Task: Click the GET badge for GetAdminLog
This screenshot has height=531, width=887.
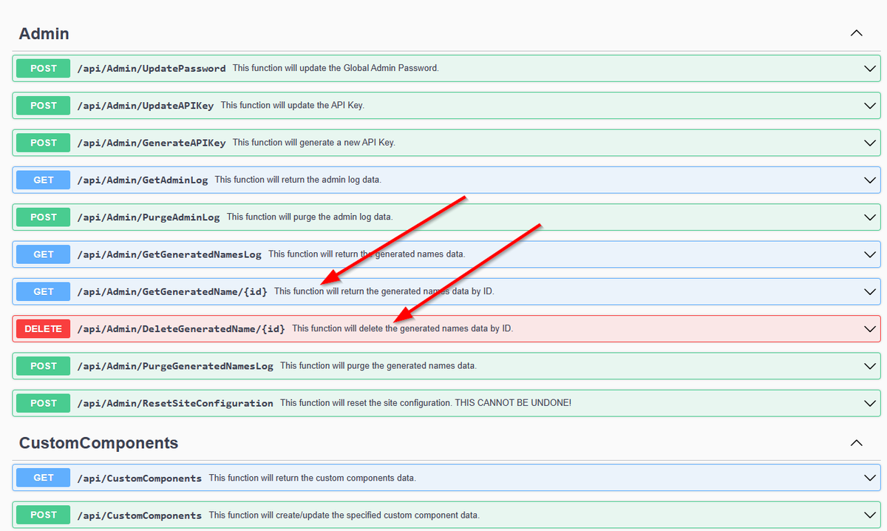Action: point(44,180)
